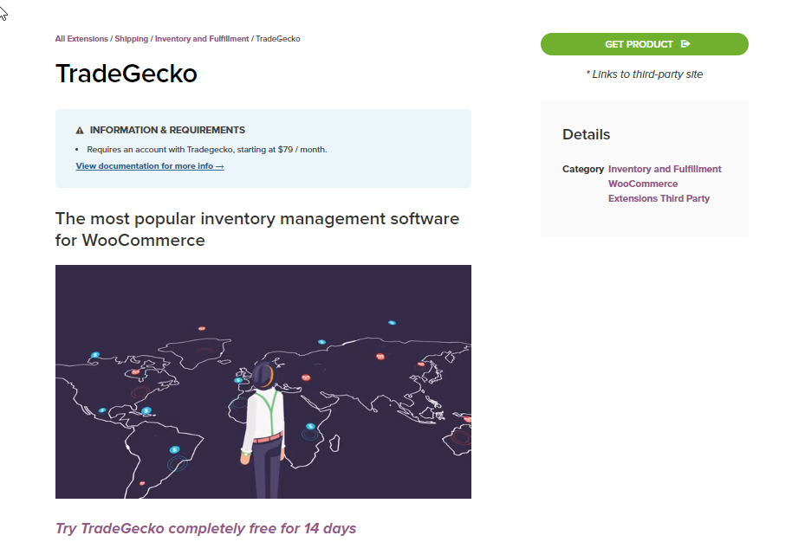
Task: Select Inventory and Fulfillment category in Details
Action: pyautogui.click(x=665, y=169)
